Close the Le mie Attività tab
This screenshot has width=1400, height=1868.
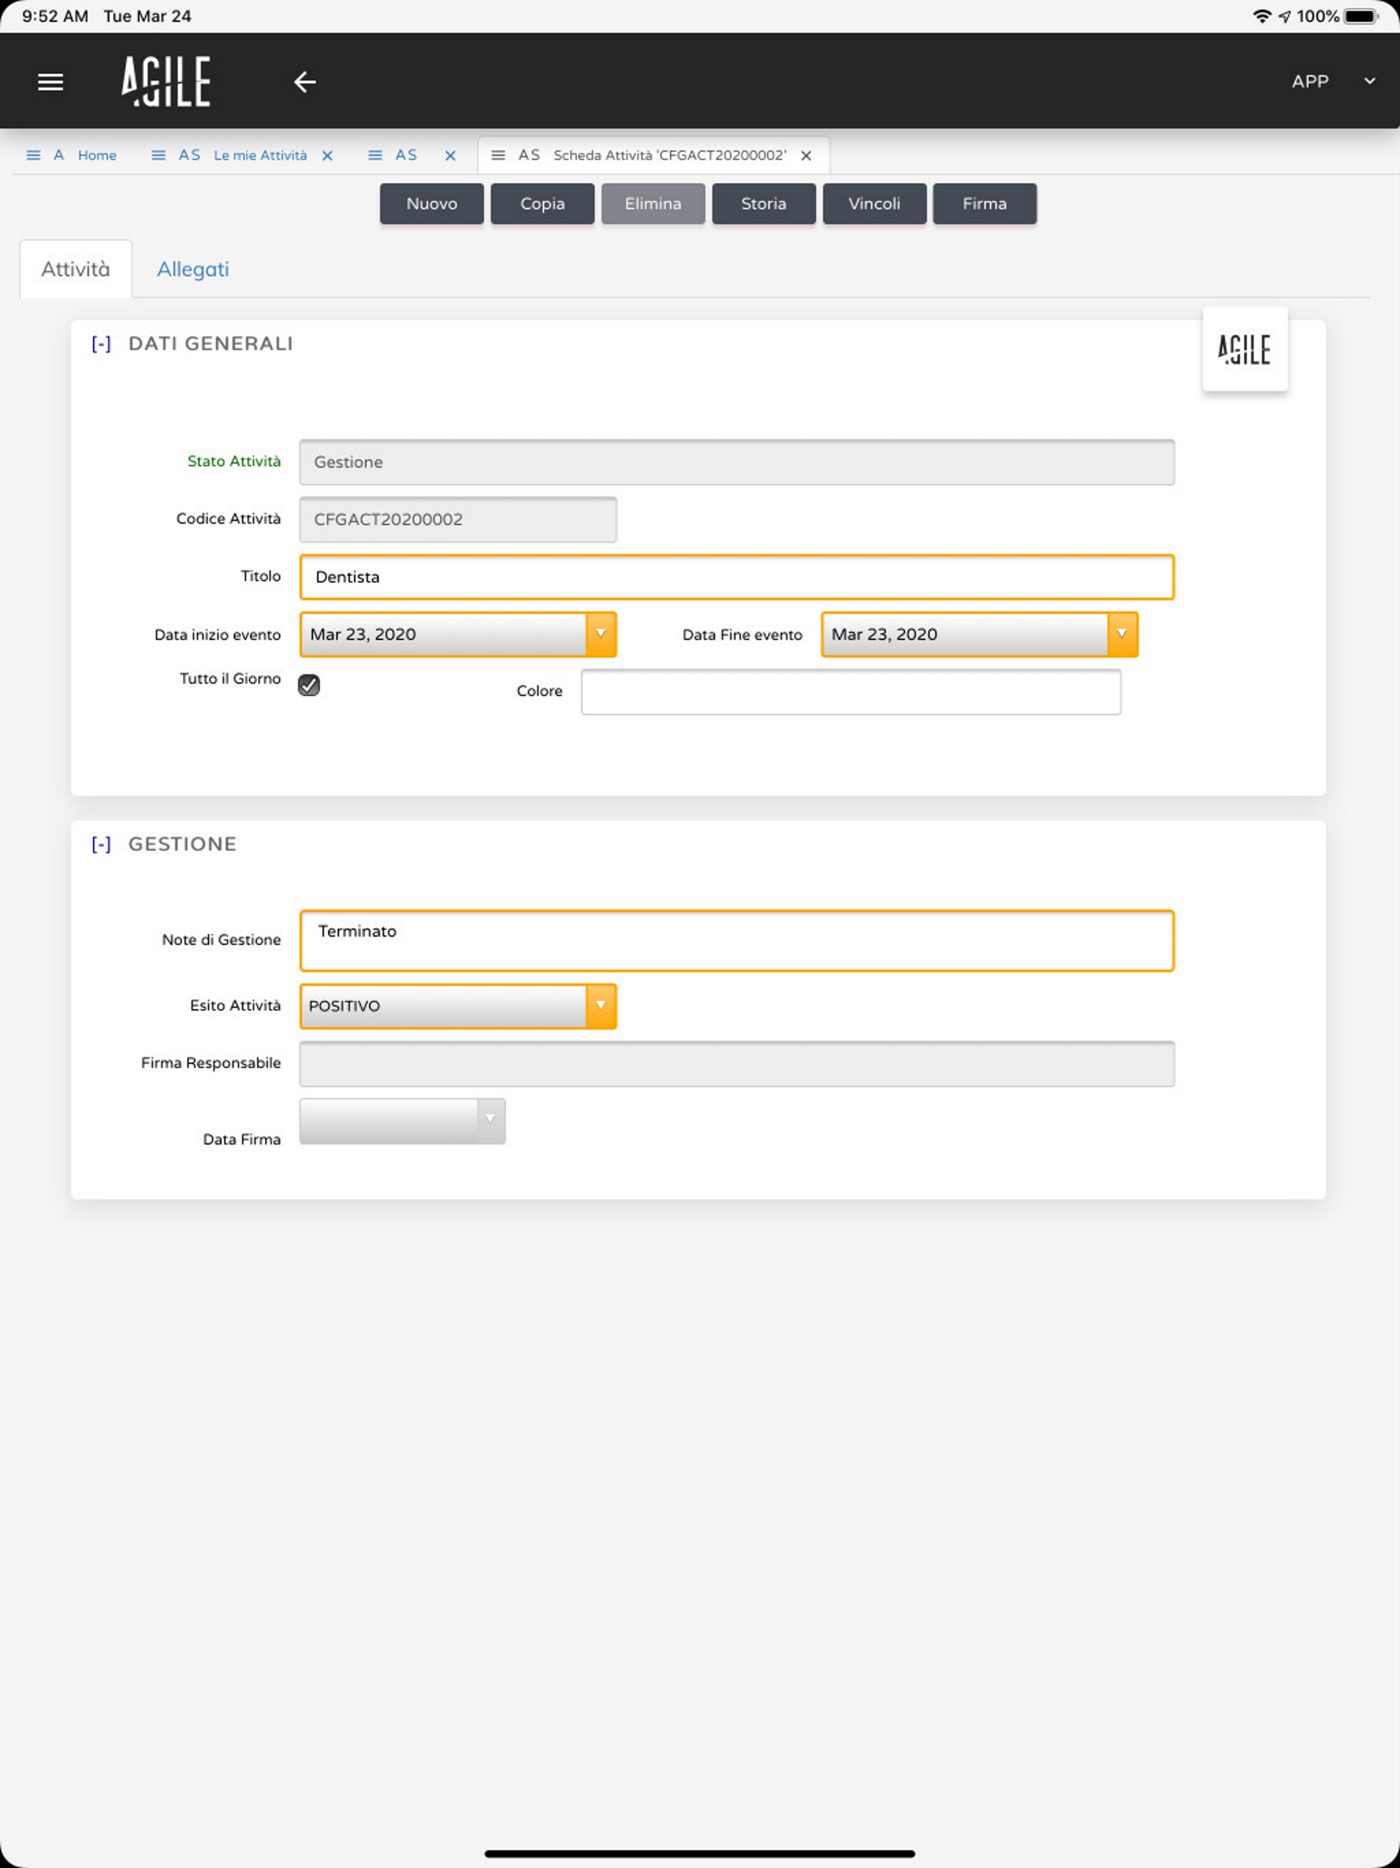(x=327, y=155)
